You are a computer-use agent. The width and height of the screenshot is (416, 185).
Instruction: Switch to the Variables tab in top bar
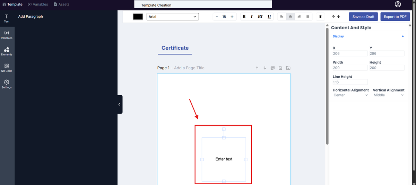click(38, 4)
